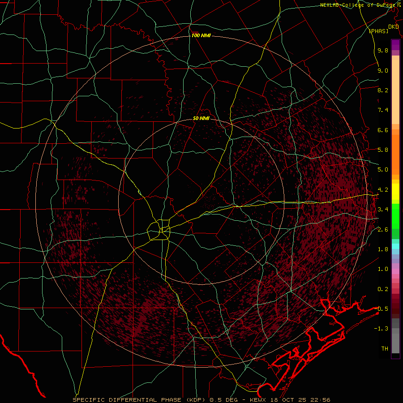Image resolution: width=403 pixels, height=403 pixels.
Task: Click the -0.5 color scale value
Action: (x=381, y=309)
